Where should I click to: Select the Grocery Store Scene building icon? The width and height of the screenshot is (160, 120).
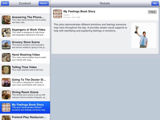[6, 45]
